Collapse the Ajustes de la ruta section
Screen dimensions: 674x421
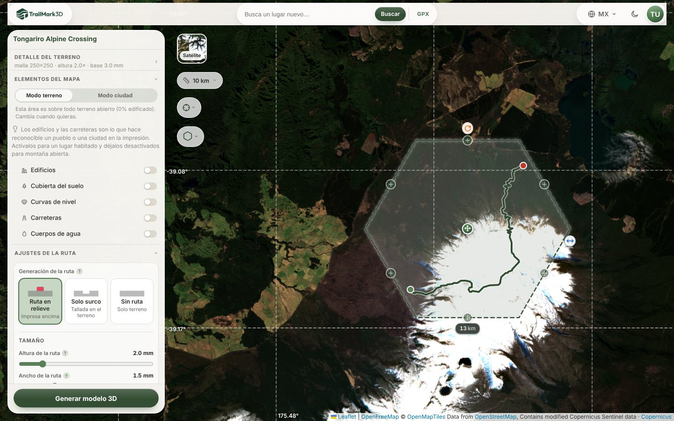(x=86, y=253)
